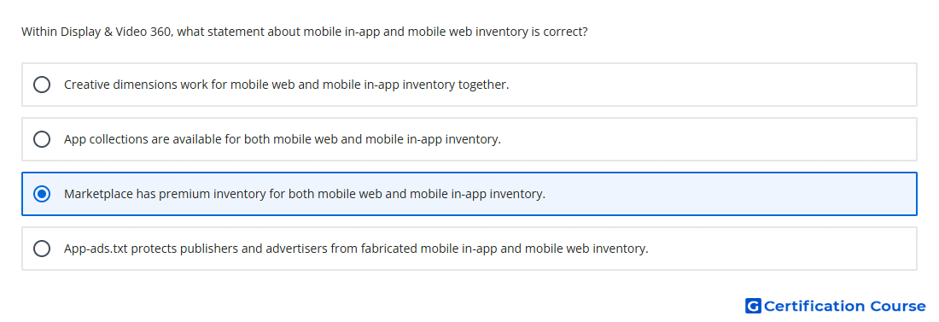The image size is (939, 322).
Task: Select the radio circle beside App-ads.txt
Action: (42, 249)
